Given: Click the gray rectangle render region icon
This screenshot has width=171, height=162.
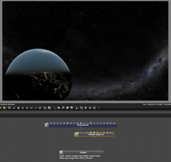Looking at the screenshot, I should pyautogui.click(x=49, y=108).
